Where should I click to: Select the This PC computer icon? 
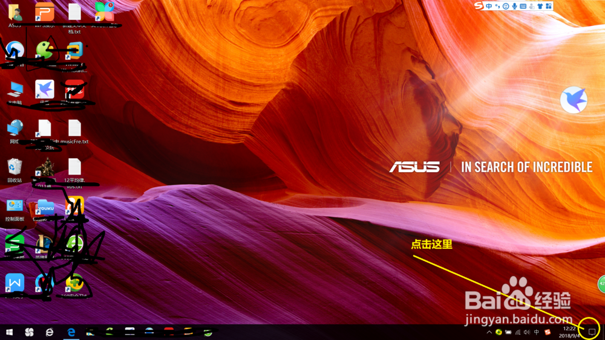[x=15, y=92]
